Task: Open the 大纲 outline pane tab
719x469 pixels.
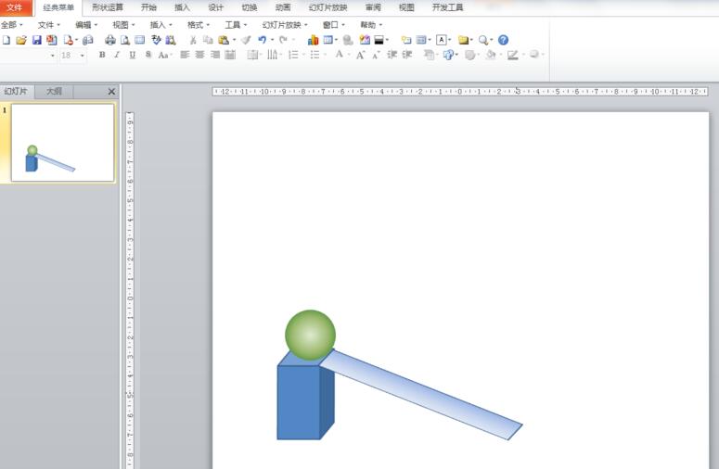Action: (x=55, y=92)
